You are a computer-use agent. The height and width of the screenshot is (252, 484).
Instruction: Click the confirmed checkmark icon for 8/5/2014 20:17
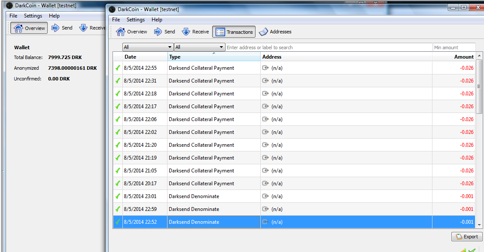(x=118, y=183)
